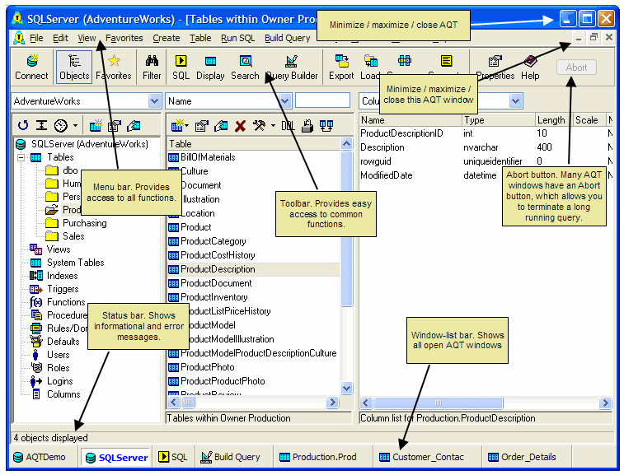Select Views in the object tree

(x=50, y=249)
